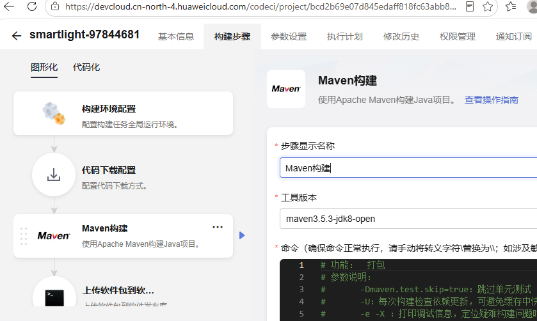
Task: Click the large Maven logo in detail panel
Action: [286, 89]
